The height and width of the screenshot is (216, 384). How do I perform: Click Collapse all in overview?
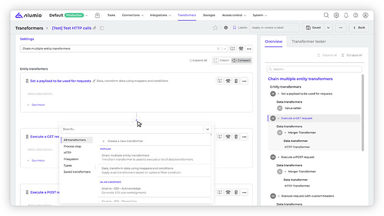click(352, 55)
